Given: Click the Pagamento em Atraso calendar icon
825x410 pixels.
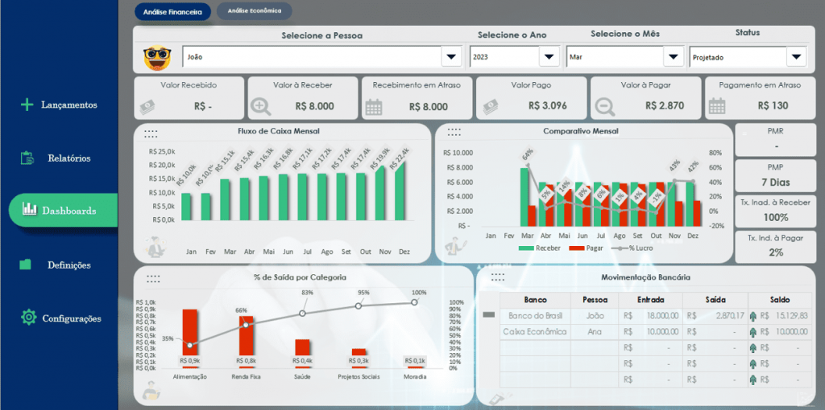Looking at the screenshot, I should click(x=716, y=107).
